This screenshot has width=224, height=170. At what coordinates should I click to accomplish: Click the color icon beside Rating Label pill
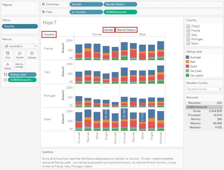(5, 75)
